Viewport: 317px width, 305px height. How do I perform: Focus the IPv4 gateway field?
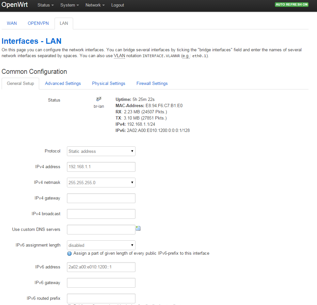pos(101,198)
